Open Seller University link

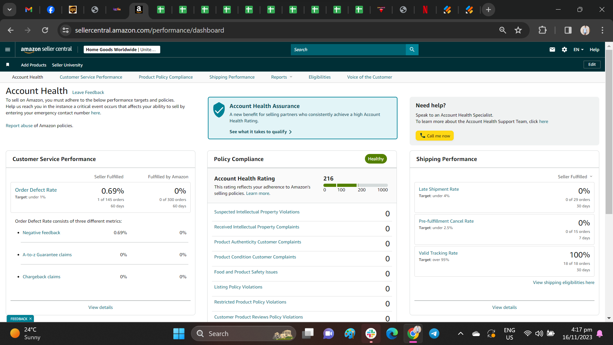click(67, 65)
